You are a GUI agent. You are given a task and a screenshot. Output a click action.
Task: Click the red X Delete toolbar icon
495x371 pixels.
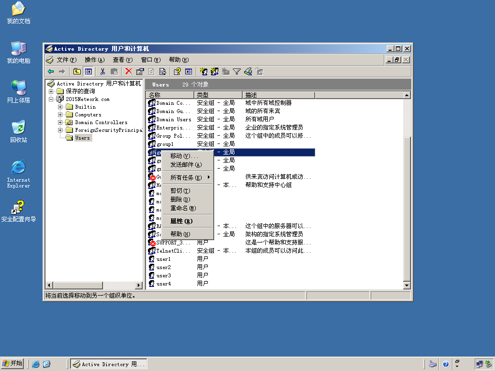(x=129, y=71)
